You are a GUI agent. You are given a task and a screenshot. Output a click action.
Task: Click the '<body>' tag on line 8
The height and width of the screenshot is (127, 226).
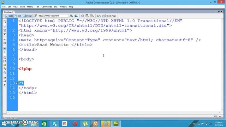(x=26, y=59)
